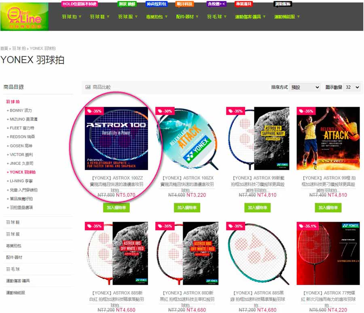Screen dimensions: 364x313
Task: Click the -30% tag on ASTROX 100ZX
Action: pyautogui.click(x=165, y=111)
